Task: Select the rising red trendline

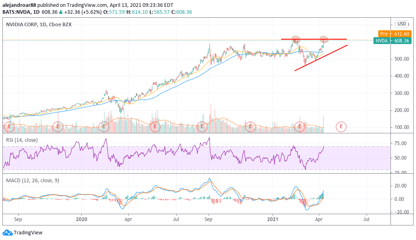Action: (x=321, y=58)
